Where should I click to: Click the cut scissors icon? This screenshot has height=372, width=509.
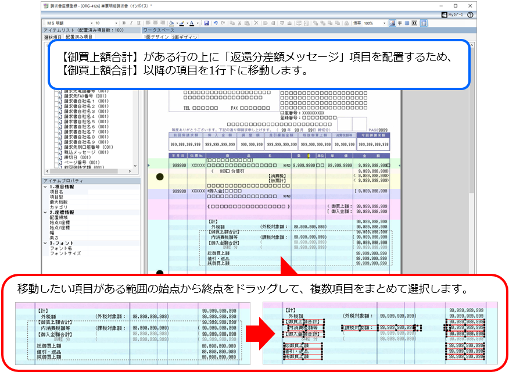239,23
